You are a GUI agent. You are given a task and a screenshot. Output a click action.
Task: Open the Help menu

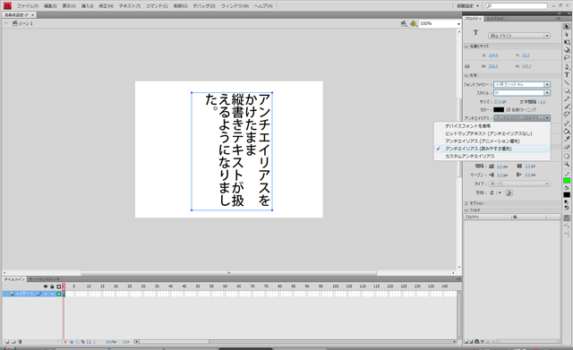263,6
